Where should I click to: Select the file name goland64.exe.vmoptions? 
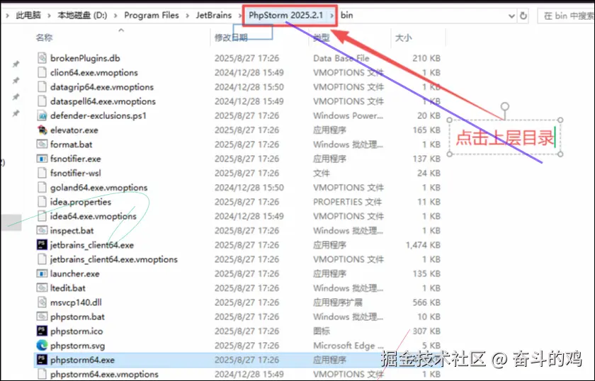(x=98, y=188)
